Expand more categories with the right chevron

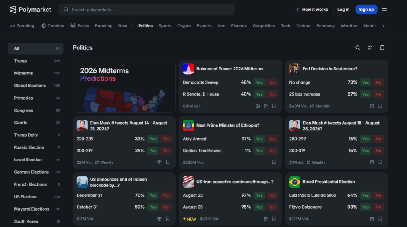click(383, 26)
